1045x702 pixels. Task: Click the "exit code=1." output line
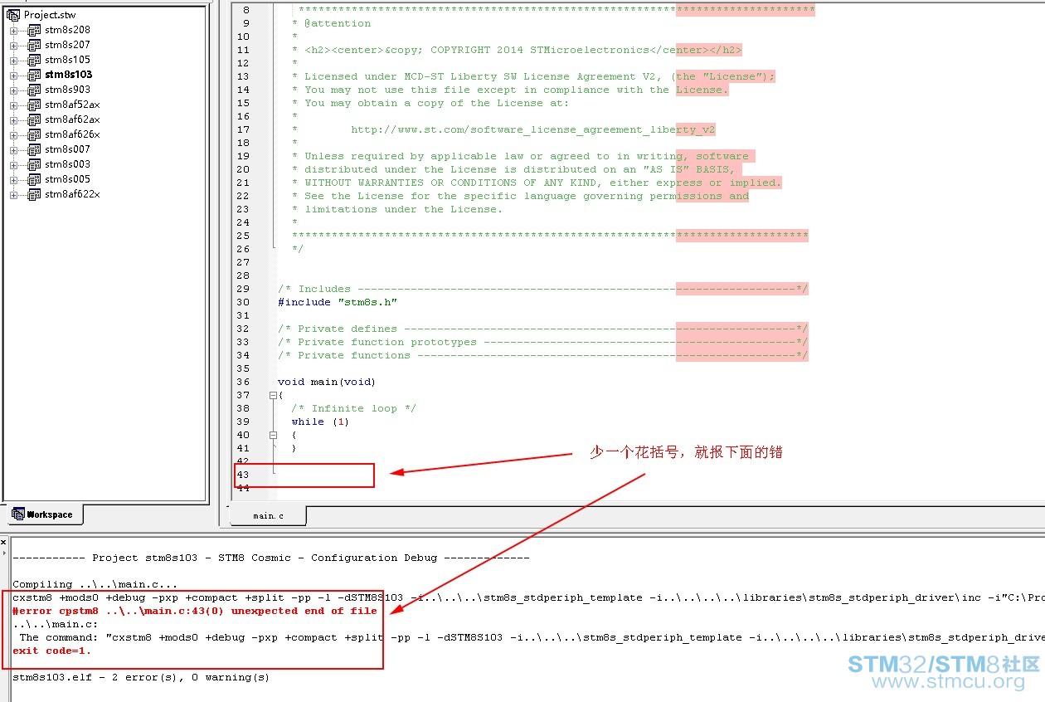click(52, 651)
